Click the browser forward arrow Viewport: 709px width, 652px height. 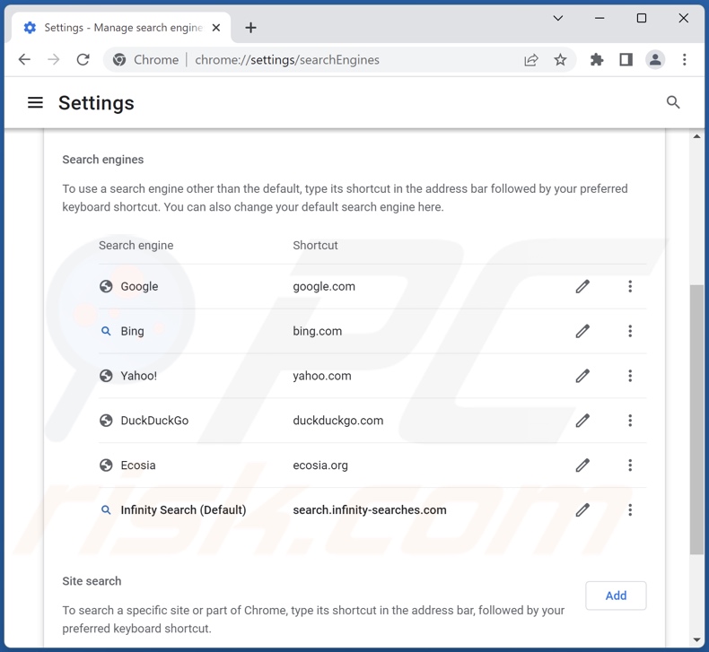pyautogui.click(x=53, y=60)
